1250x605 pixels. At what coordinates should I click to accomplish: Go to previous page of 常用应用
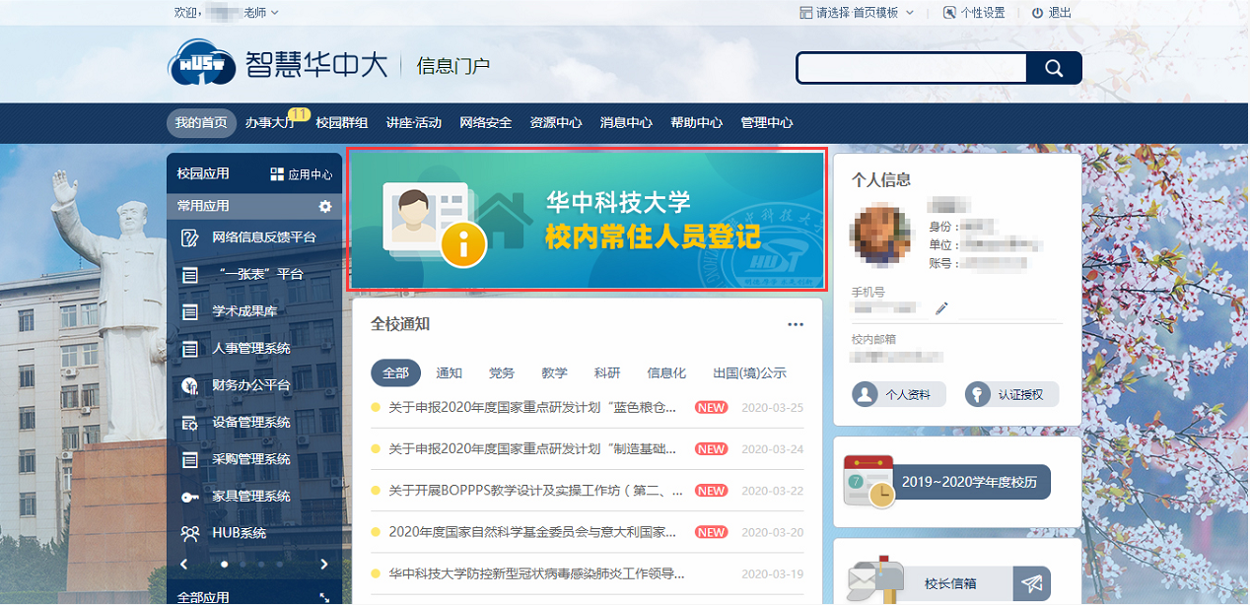[x=183, y=565]
